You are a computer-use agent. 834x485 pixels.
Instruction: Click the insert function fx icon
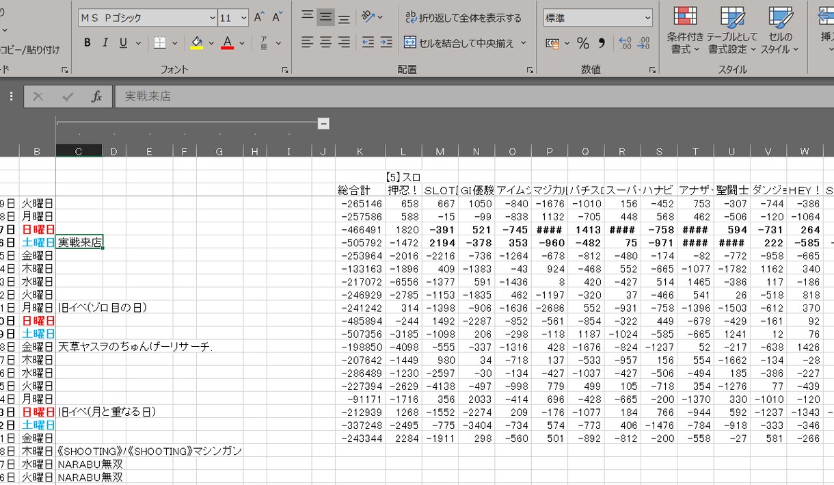coord(96,96)
